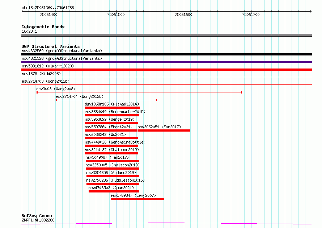The width and height of the screenshot is (322, 228).
Task: Open esv3684049 (Besenbacher2015) label
Action: [x=115, y=112]
